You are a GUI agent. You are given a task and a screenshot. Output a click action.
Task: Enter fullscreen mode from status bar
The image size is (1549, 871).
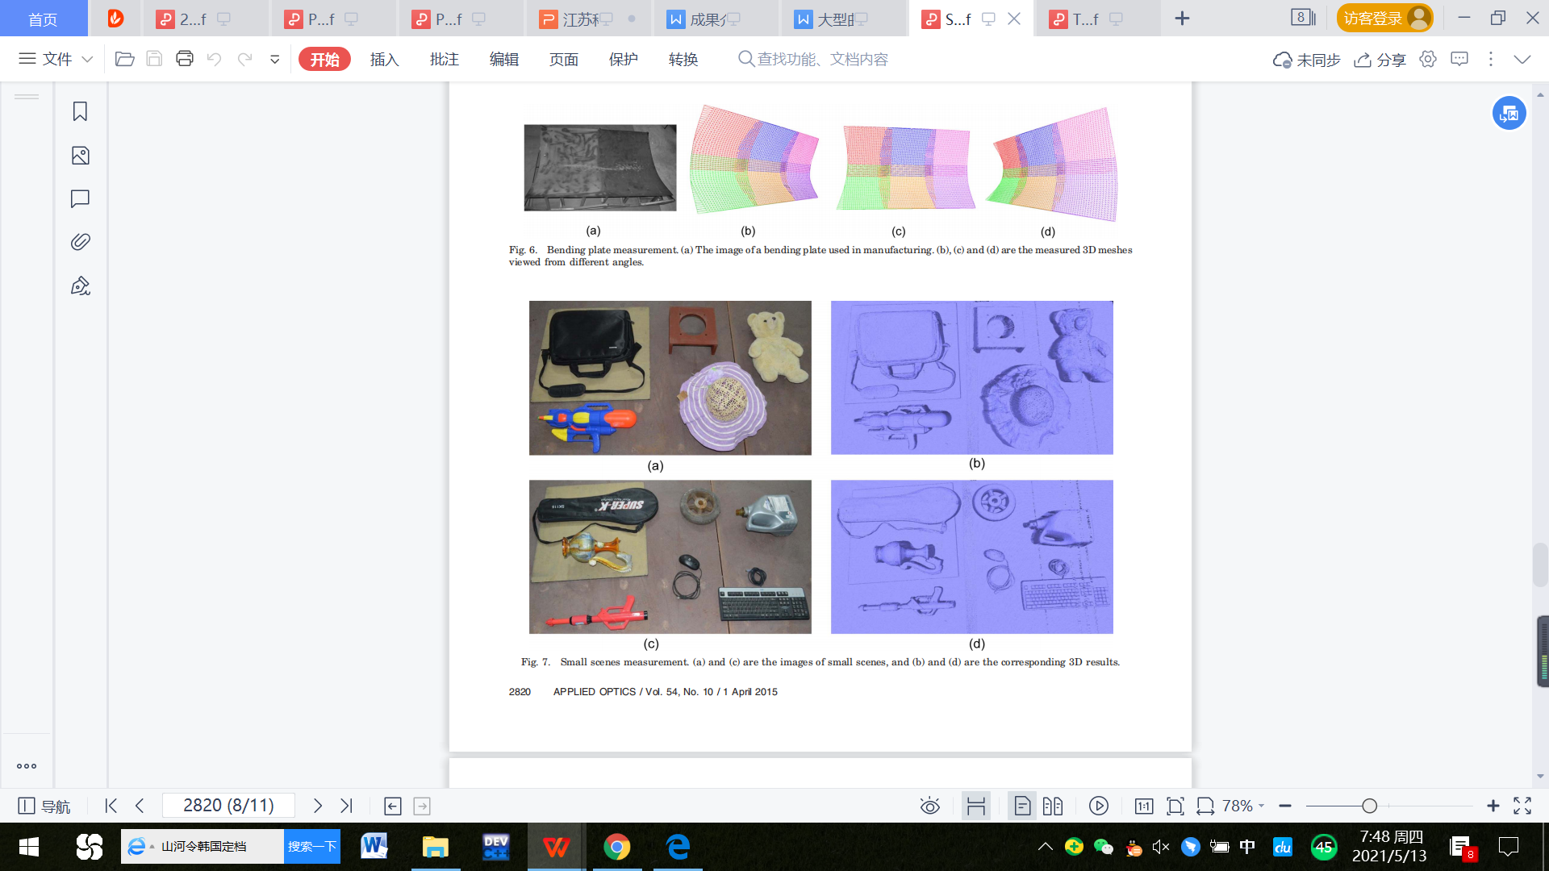(1522, 806)
